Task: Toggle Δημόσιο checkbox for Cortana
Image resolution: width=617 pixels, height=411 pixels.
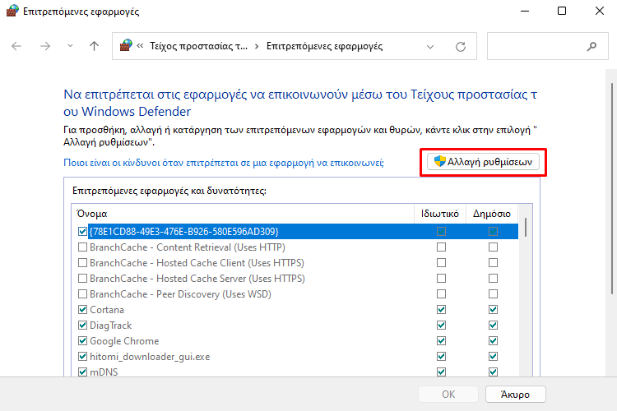Action: (493, 310)
